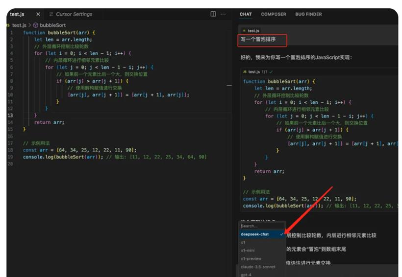402x277 pixels.
Task: Click 'let len = arr.length;' in the editor
Action: [x=63, y=40]
